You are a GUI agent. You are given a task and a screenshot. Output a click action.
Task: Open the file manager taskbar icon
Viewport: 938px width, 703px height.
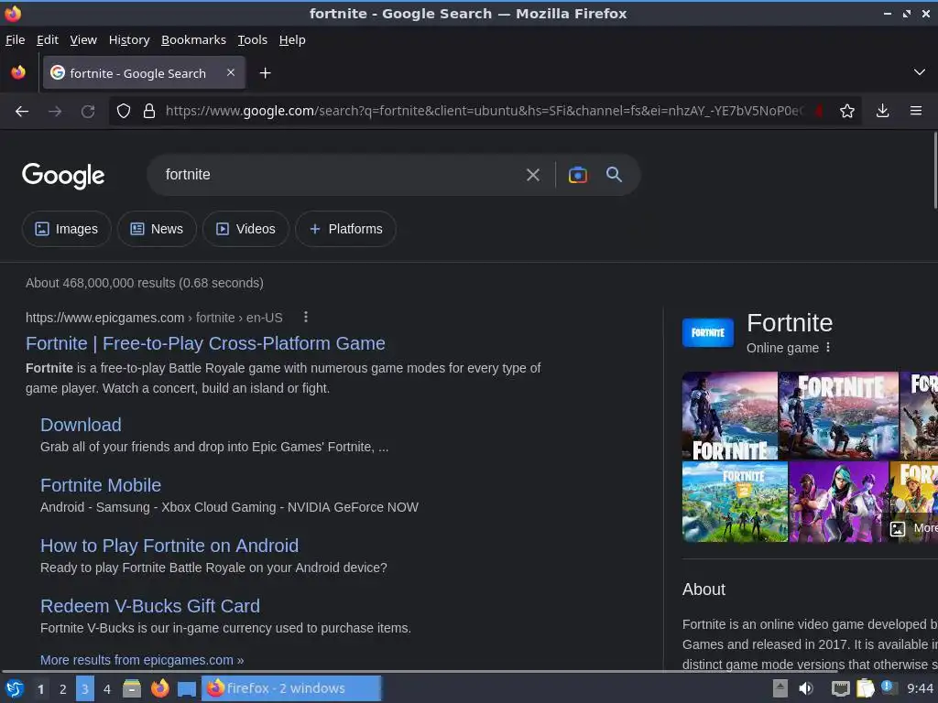(x=132, y=688)
